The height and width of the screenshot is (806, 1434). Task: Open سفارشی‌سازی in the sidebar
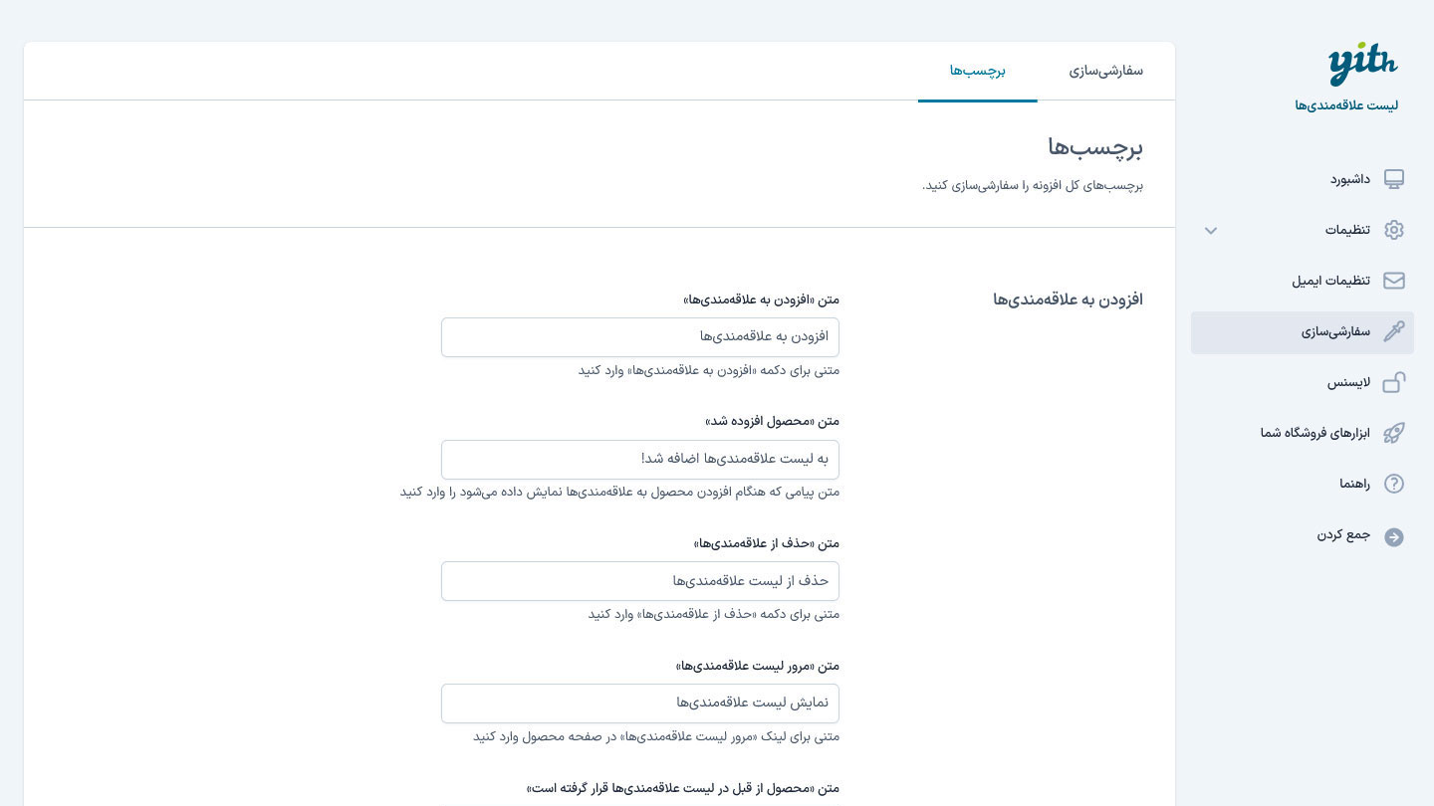tap(1303, 332)
